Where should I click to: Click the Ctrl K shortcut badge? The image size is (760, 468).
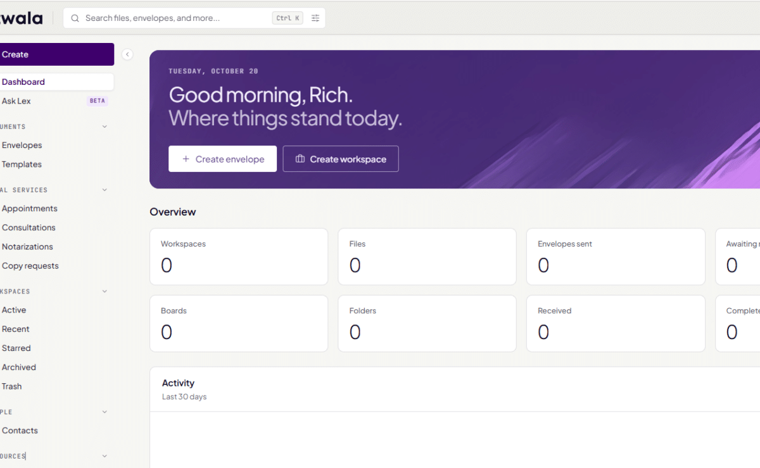tap(288, 18)
